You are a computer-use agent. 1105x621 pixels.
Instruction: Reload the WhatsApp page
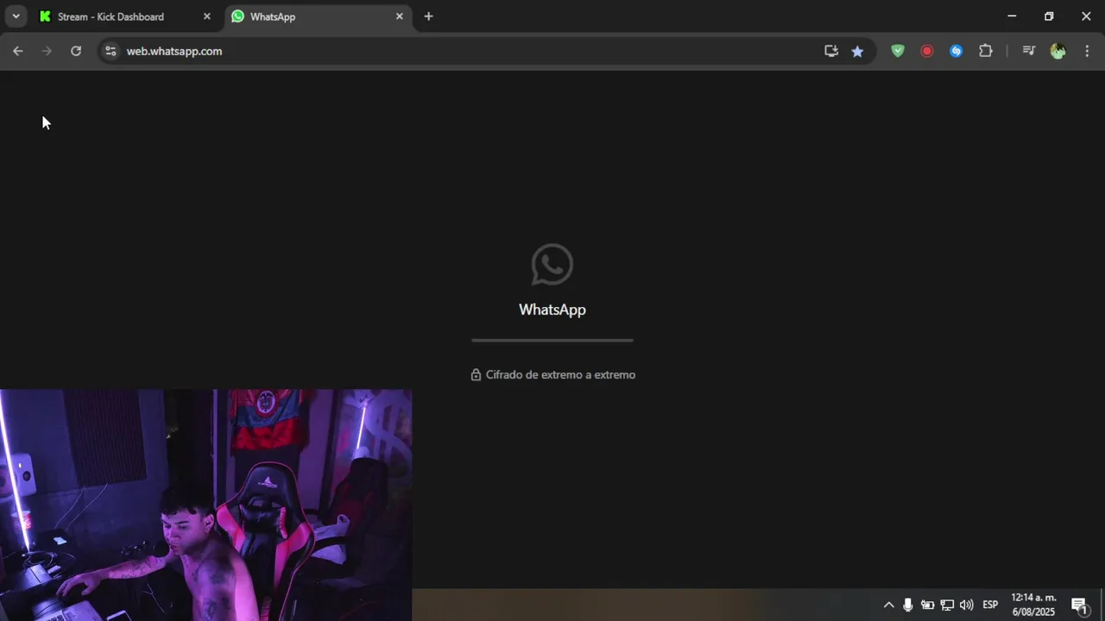pyautogui.click(x=76, y=51)
